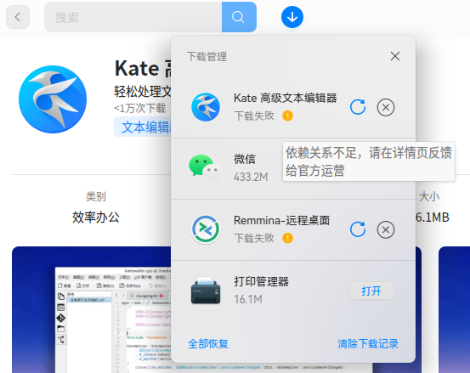The height and width of the screenshot is (373, 470).
Task: Open the download manager arrow icon
Action: point(292,17)
